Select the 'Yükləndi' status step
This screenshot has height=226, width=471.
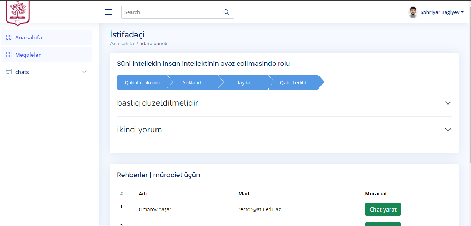[x=192, y=83]
